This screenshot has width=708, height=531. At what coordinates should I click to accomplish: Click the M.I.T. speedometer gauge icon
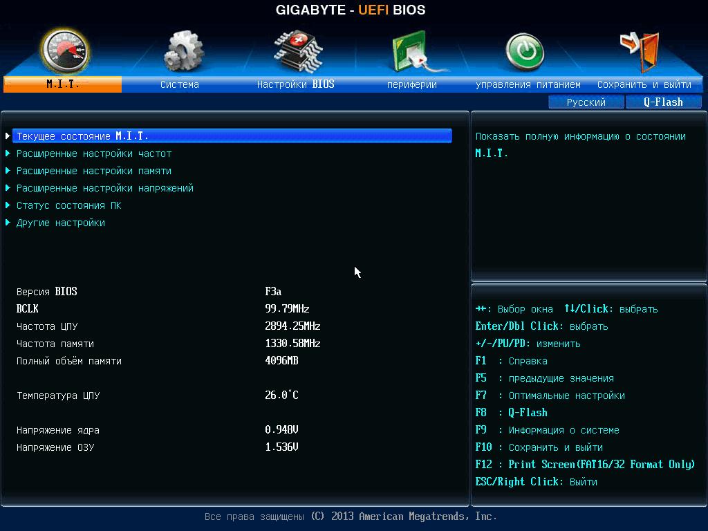(65, 51)
